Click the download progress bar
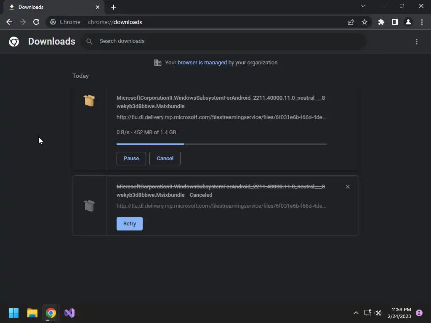 (x=221, y=144)
